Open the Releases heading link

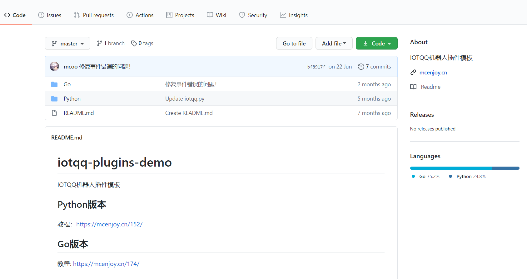(x=422, y=115)
